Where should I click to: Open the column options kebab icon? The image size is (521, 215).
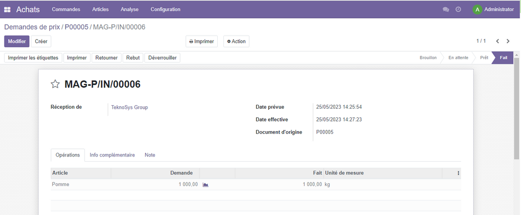pyautogui.click(x=458, y=173)
